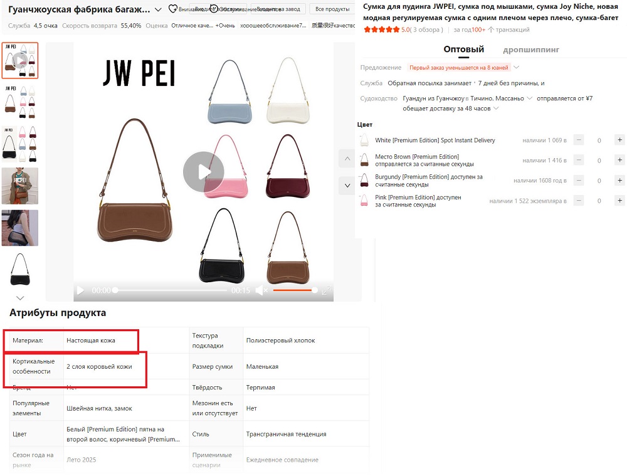Expand the 48 hours delivery promise chevron
Image resolution: width=627 pixels, height=476 pixels.
tap(496, 108)
